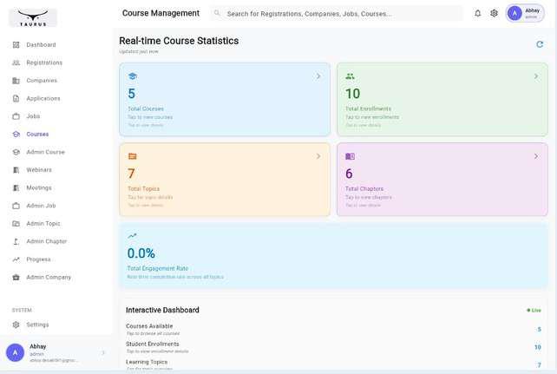Click the Companies building icon
The image size is (557, 374).
click(16, 81)
